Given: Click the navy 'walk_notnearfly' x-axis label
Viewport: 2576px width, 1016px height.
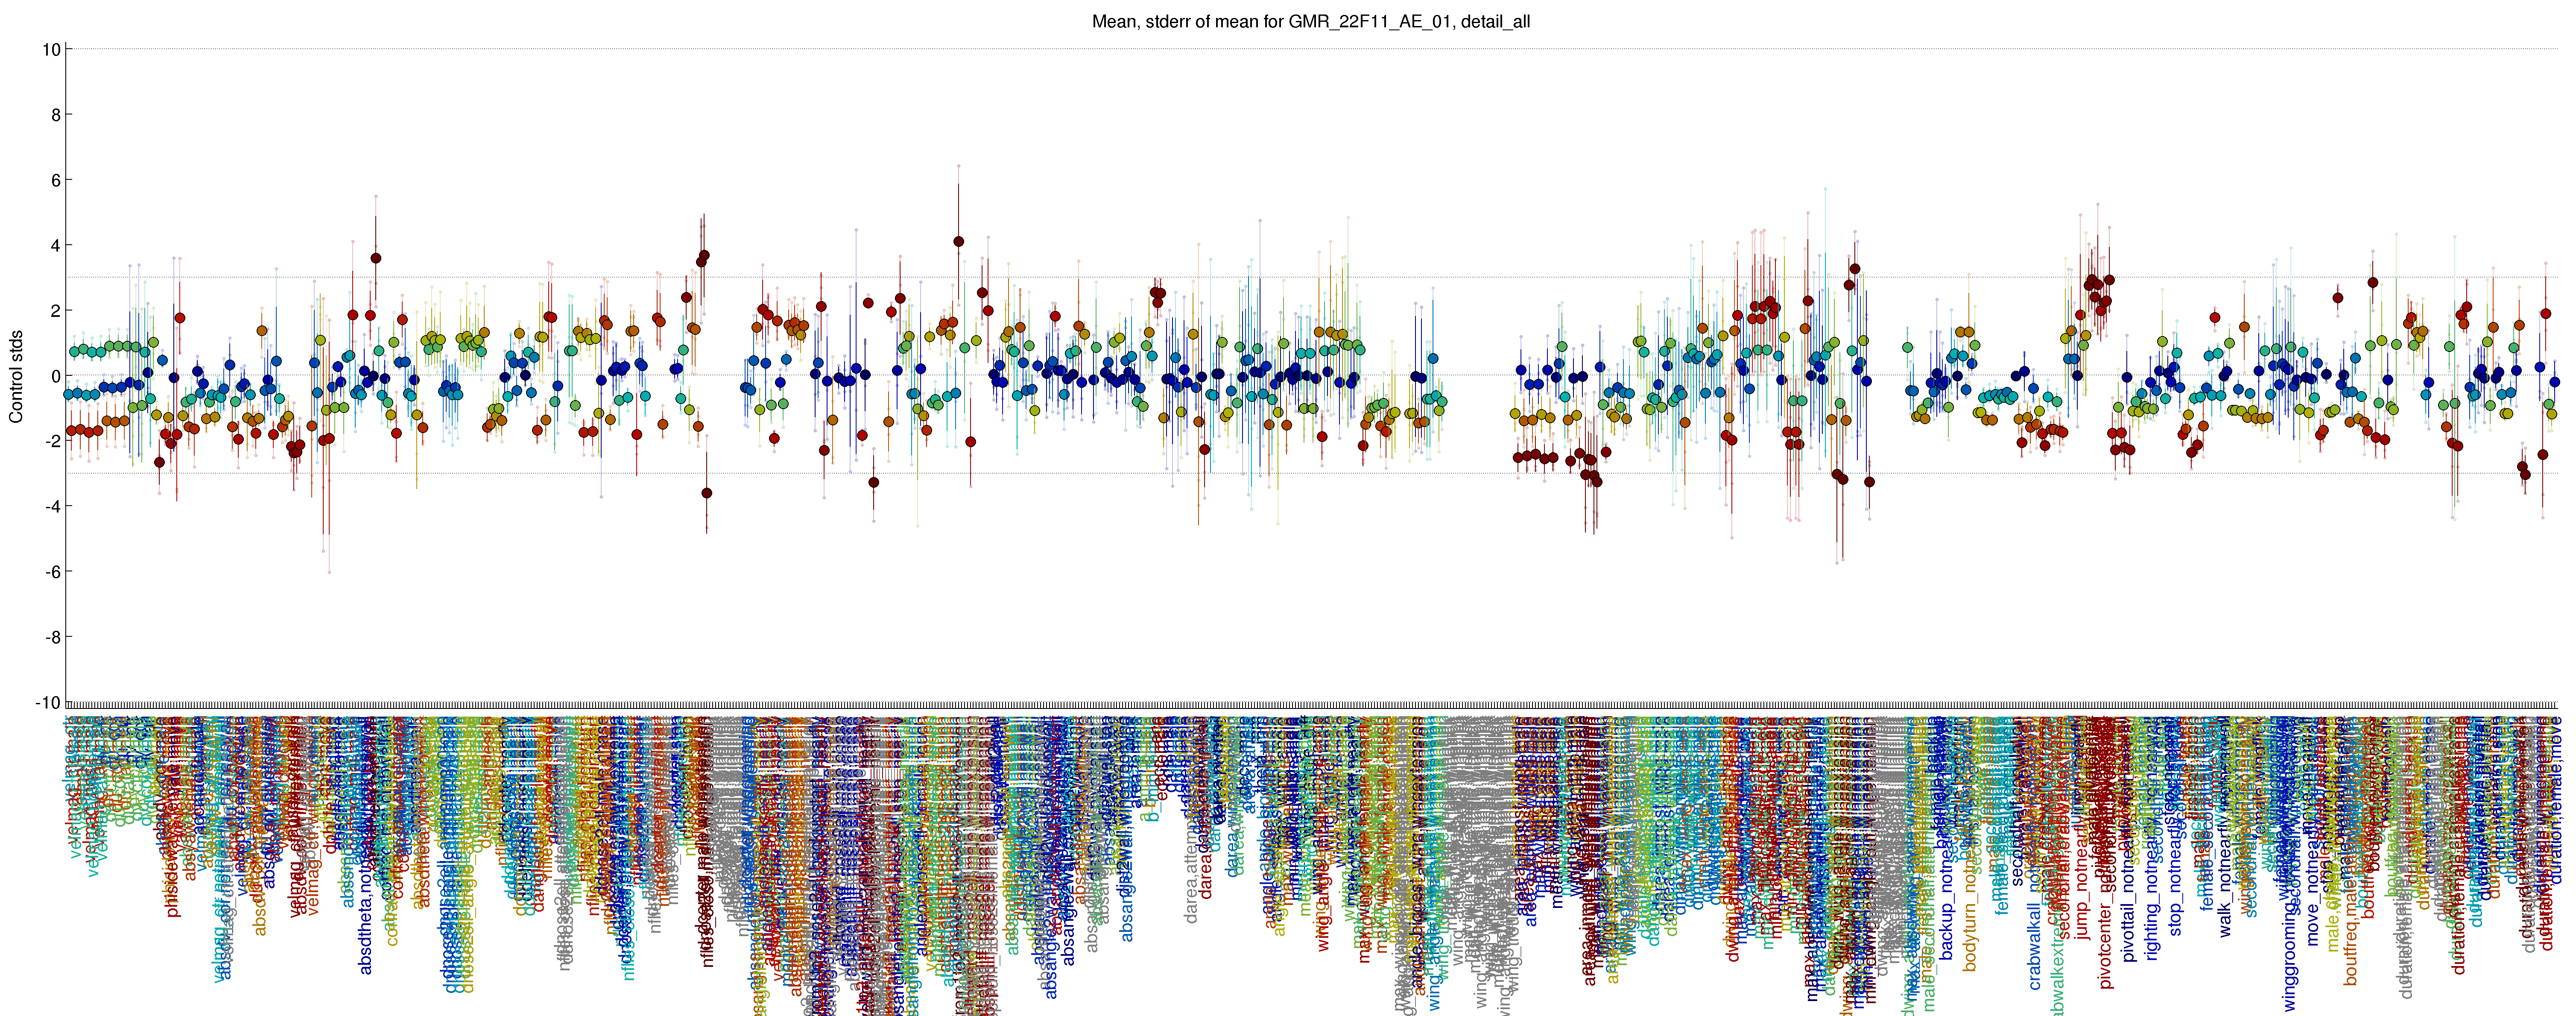Looking at the screenshot, I should pyautogui.click(x=2224, y=878).
